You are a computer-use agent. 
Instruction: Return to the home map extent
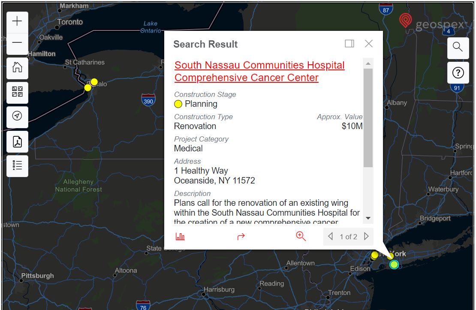tap(17, 67)
